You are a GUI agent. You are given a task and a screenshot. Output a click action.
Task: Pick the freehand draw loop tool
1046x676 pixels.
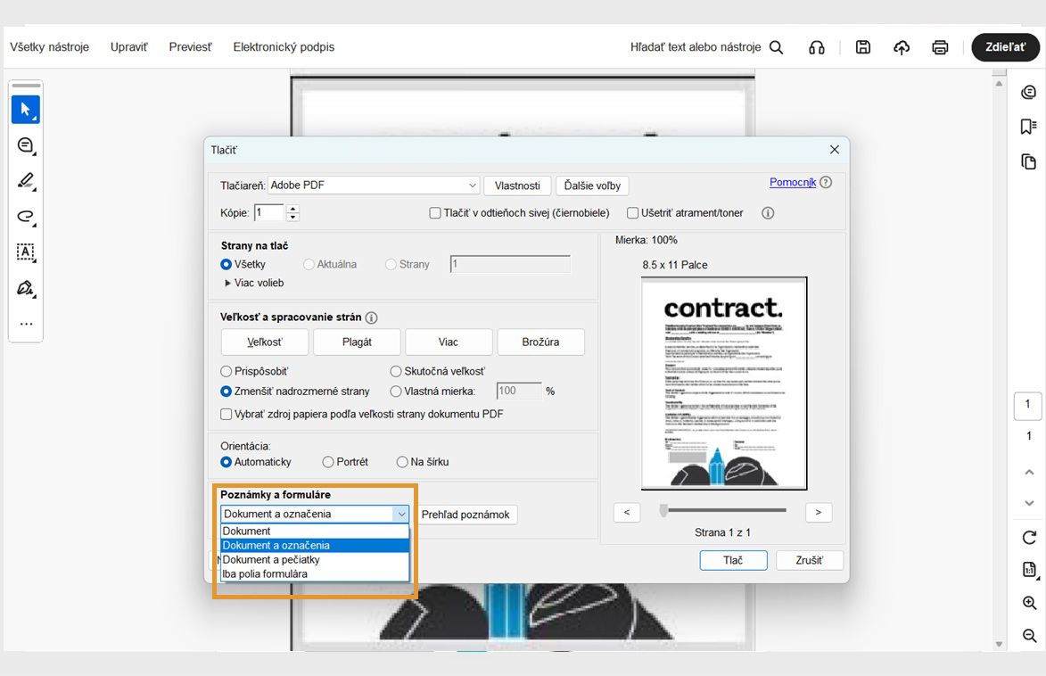tap(25, 216)
